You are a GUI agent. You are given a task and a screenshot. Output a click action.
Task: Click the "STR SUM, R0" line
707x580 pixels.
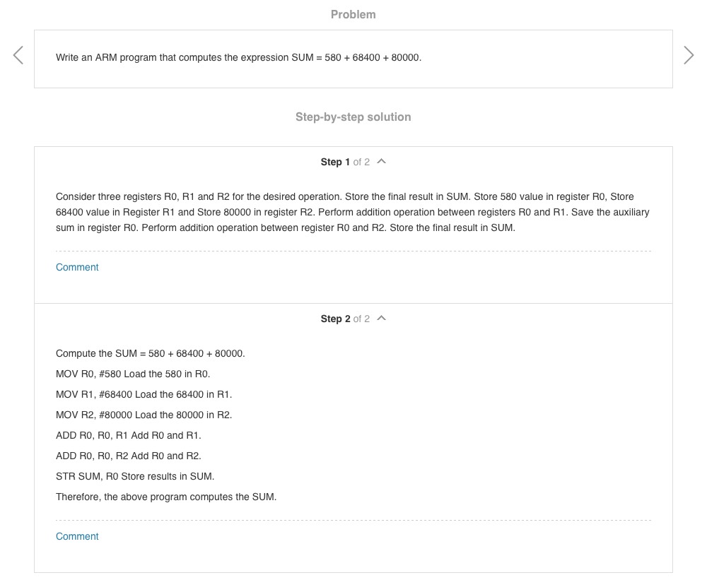click(135, 476)
